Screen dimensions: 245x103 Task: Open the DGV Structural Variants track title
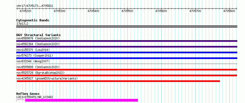39,35
